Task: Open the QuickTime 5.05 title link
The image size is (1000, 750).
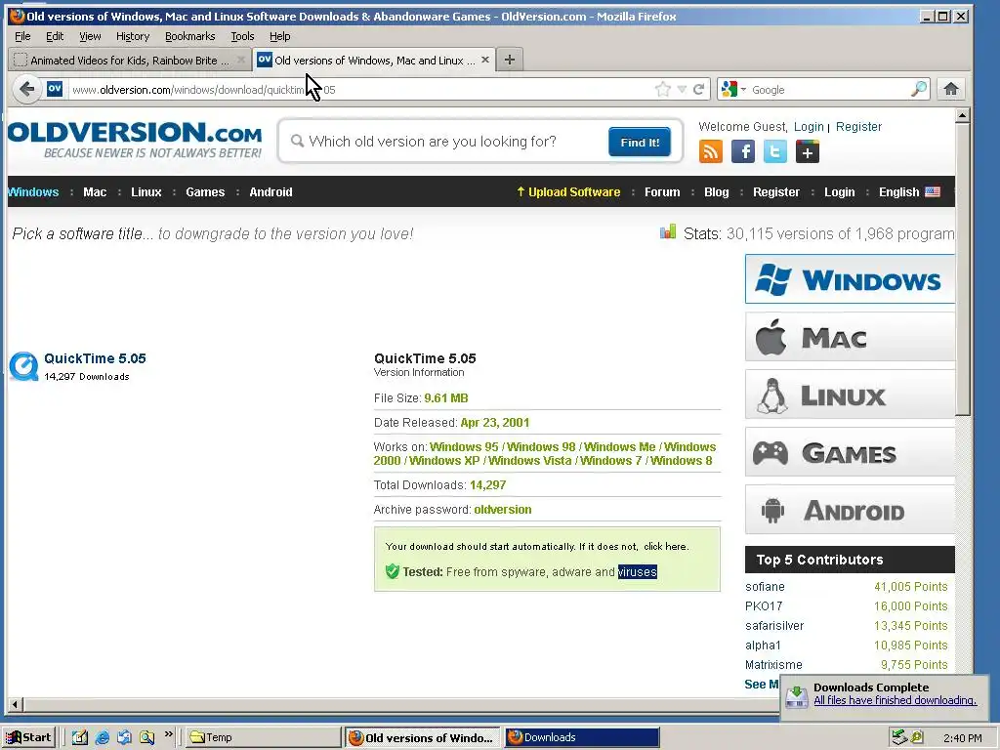Action: click(x=95, y=358)
